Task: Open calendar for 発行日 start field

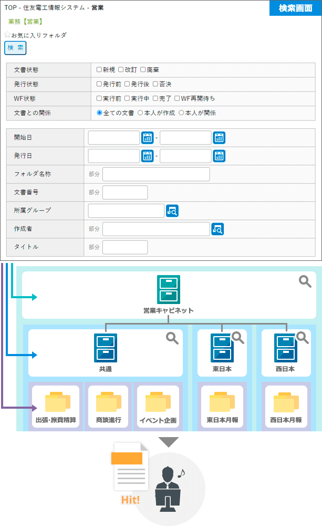Action: coord(148,156)
